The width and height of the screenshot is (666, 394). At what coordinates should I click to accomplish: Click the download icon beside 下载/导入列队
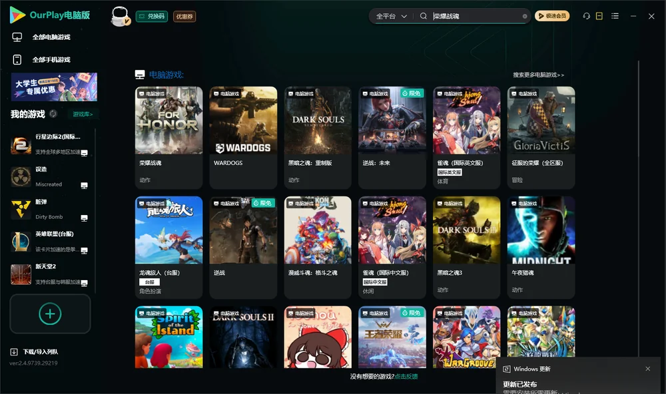(x=14, y=352)
